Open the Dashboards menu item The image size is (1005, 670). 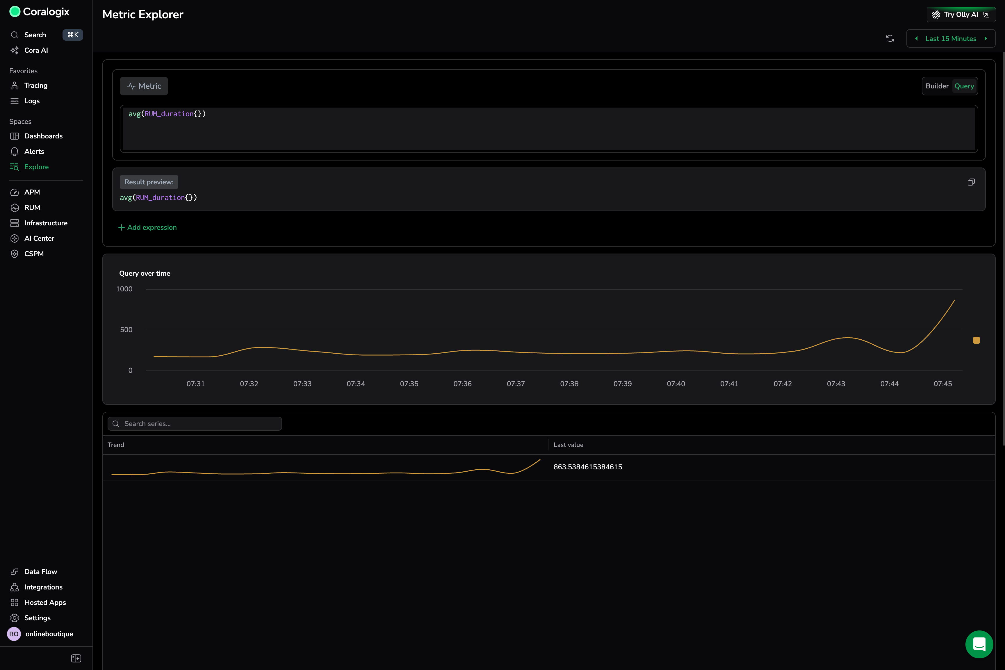click(43, 136)
